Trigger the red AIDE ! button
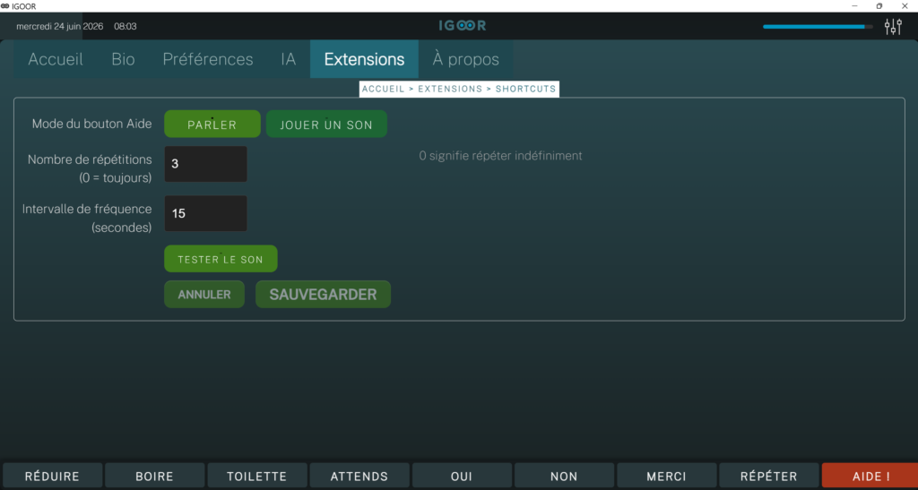This screenshot has height=490, width=918. click(x=870, y=476)
